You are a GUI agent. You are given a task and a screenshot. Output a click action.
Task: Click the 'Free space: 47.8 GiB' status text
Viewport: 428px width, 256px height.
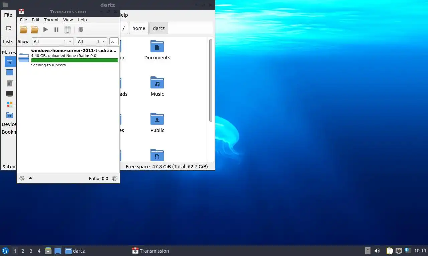(167, 167)
